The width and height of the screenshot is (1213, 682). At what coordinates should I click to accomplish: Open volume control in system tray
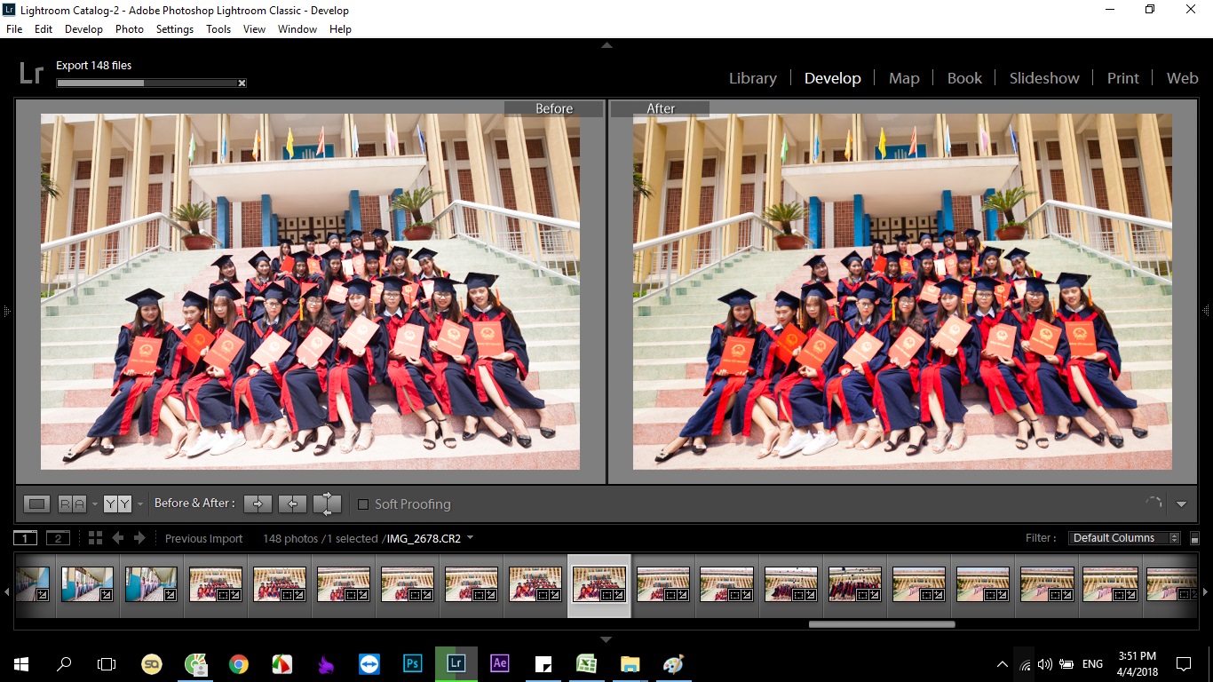1044,663
